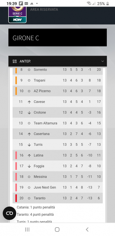Select the Team Altamura row
This screenshot has height=236, width=115.
tap(58, 123)
